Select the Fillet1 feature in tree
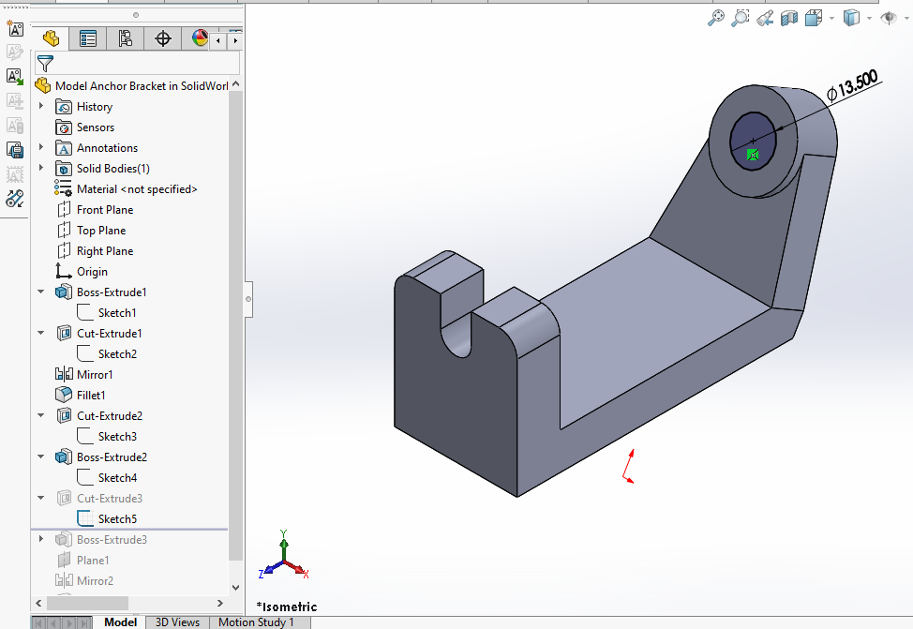 point(91,396)
